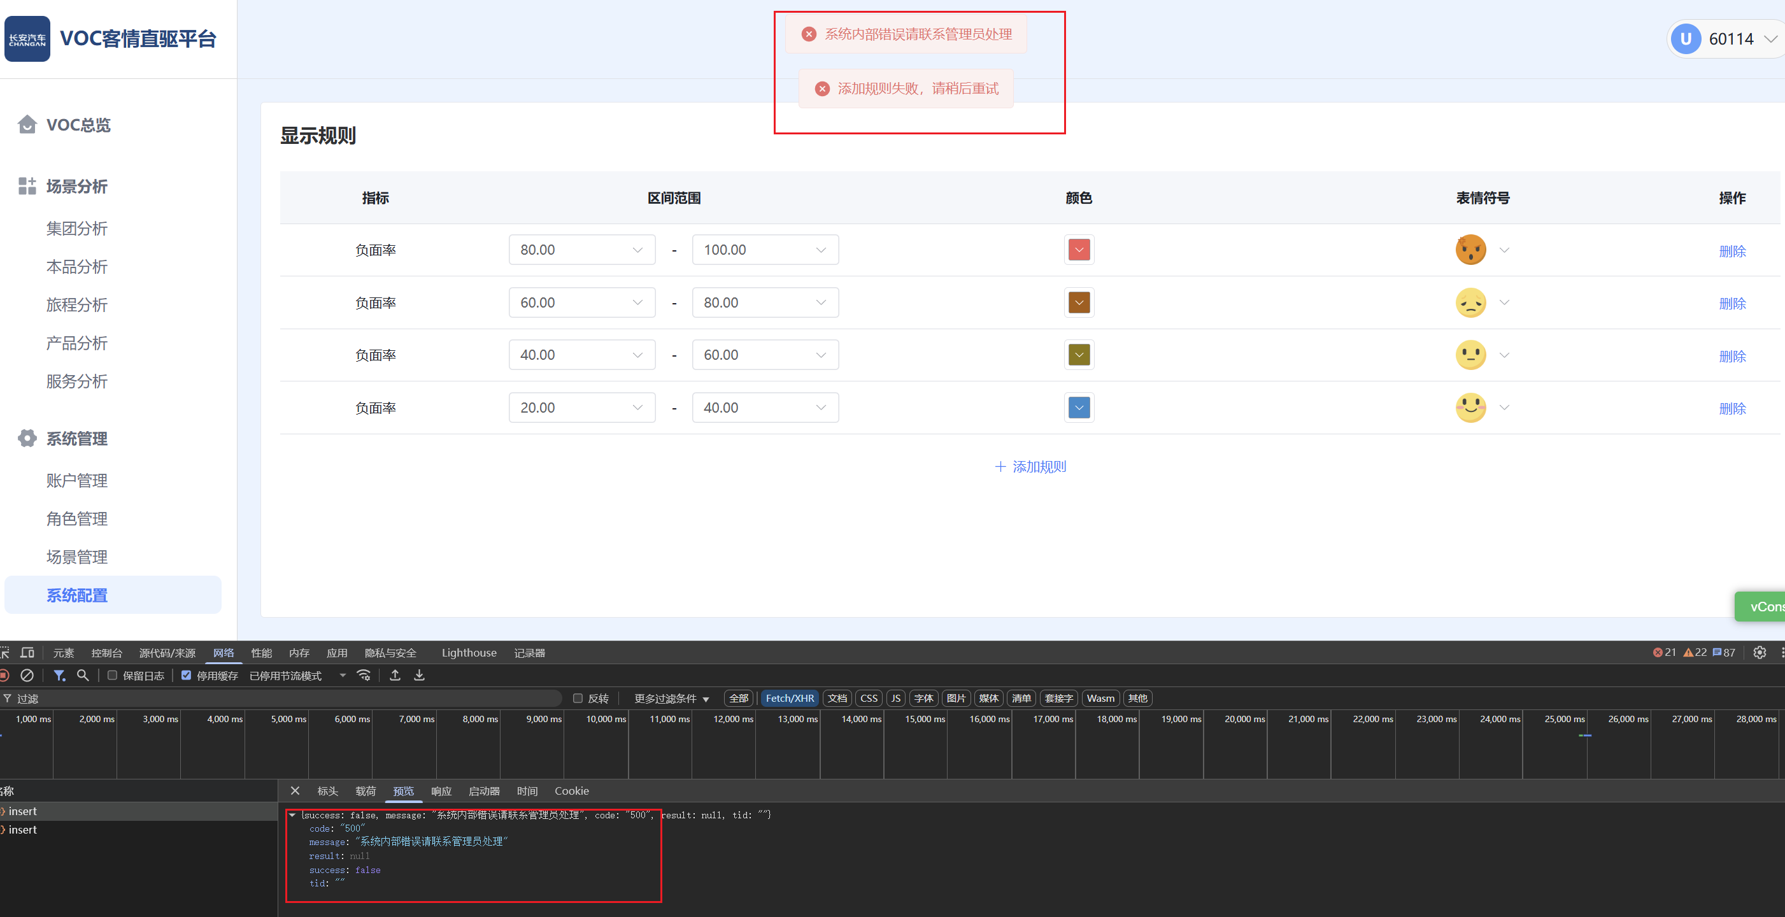Screen dimensions: 1785x917
Task: Enable the 保留日志 checkbox
Action: [112, 675]
